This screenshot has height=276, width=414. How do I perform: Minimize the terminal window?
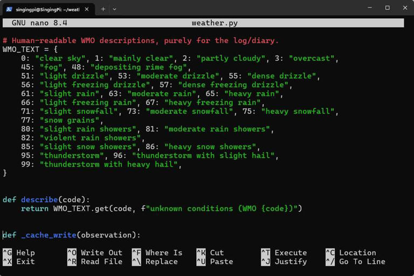click(x=370, y=8)
